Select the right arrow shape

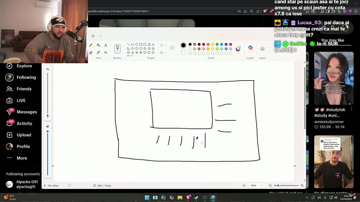pos(145,48)
